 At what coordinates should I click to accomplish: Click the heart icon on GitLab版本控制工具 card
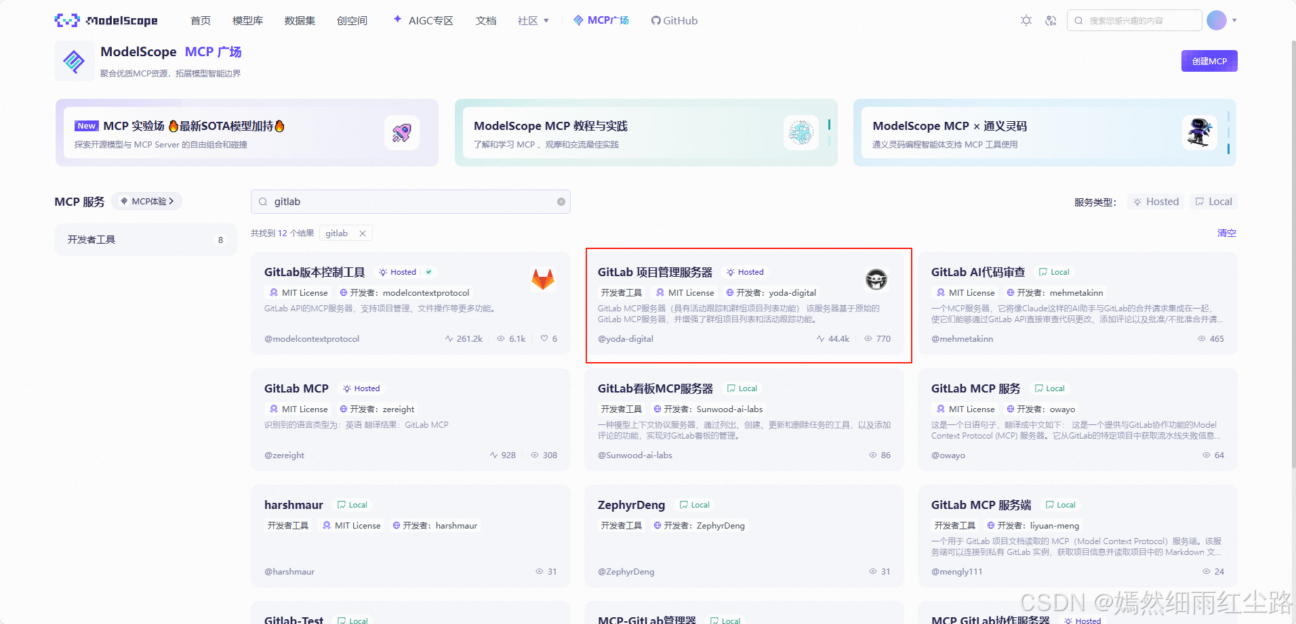pos(544,338)
